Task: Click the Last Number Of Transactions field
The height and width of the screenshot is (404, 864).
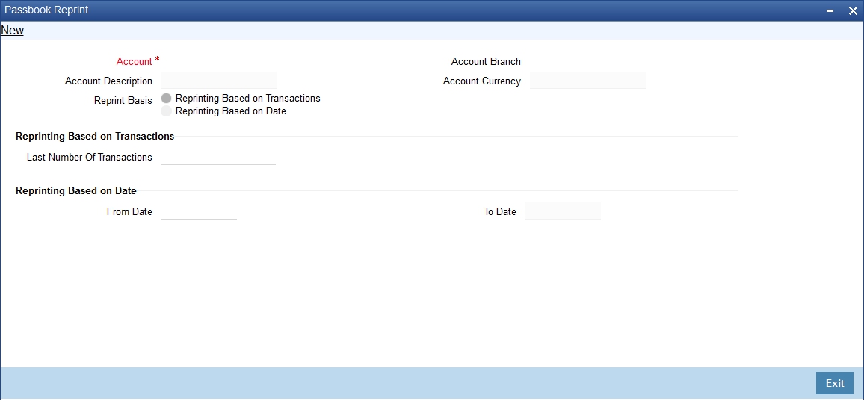Action: pos(218,157)
